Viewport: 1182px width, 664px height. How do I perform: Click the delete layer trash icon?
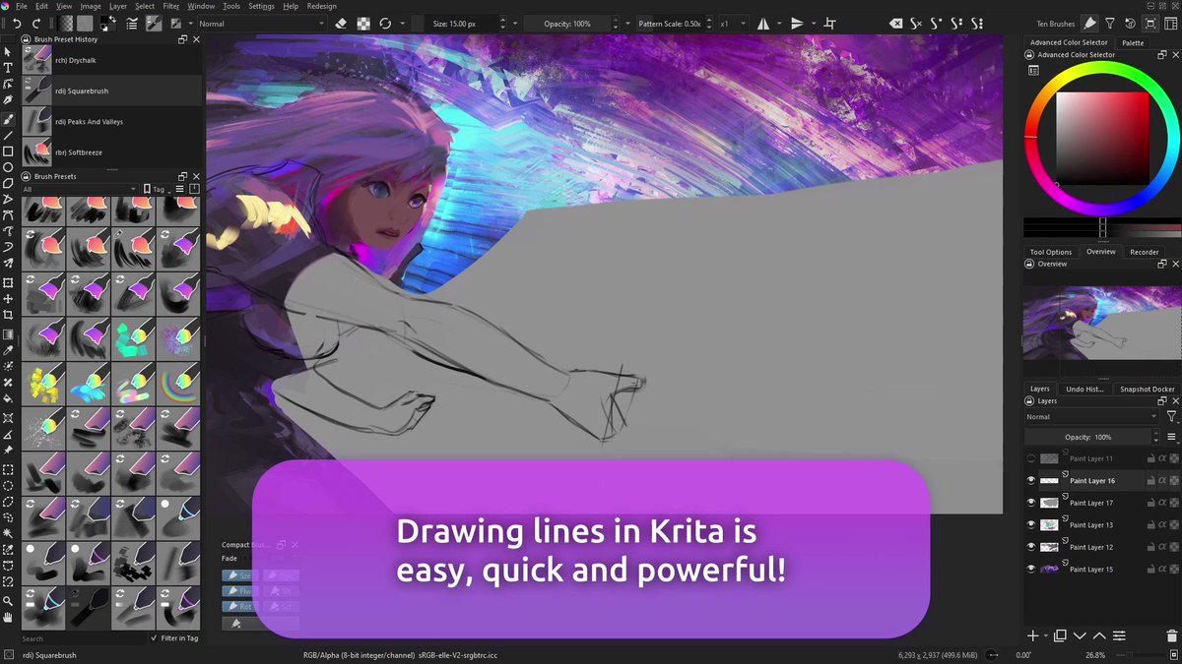(x=1172, y=635)
